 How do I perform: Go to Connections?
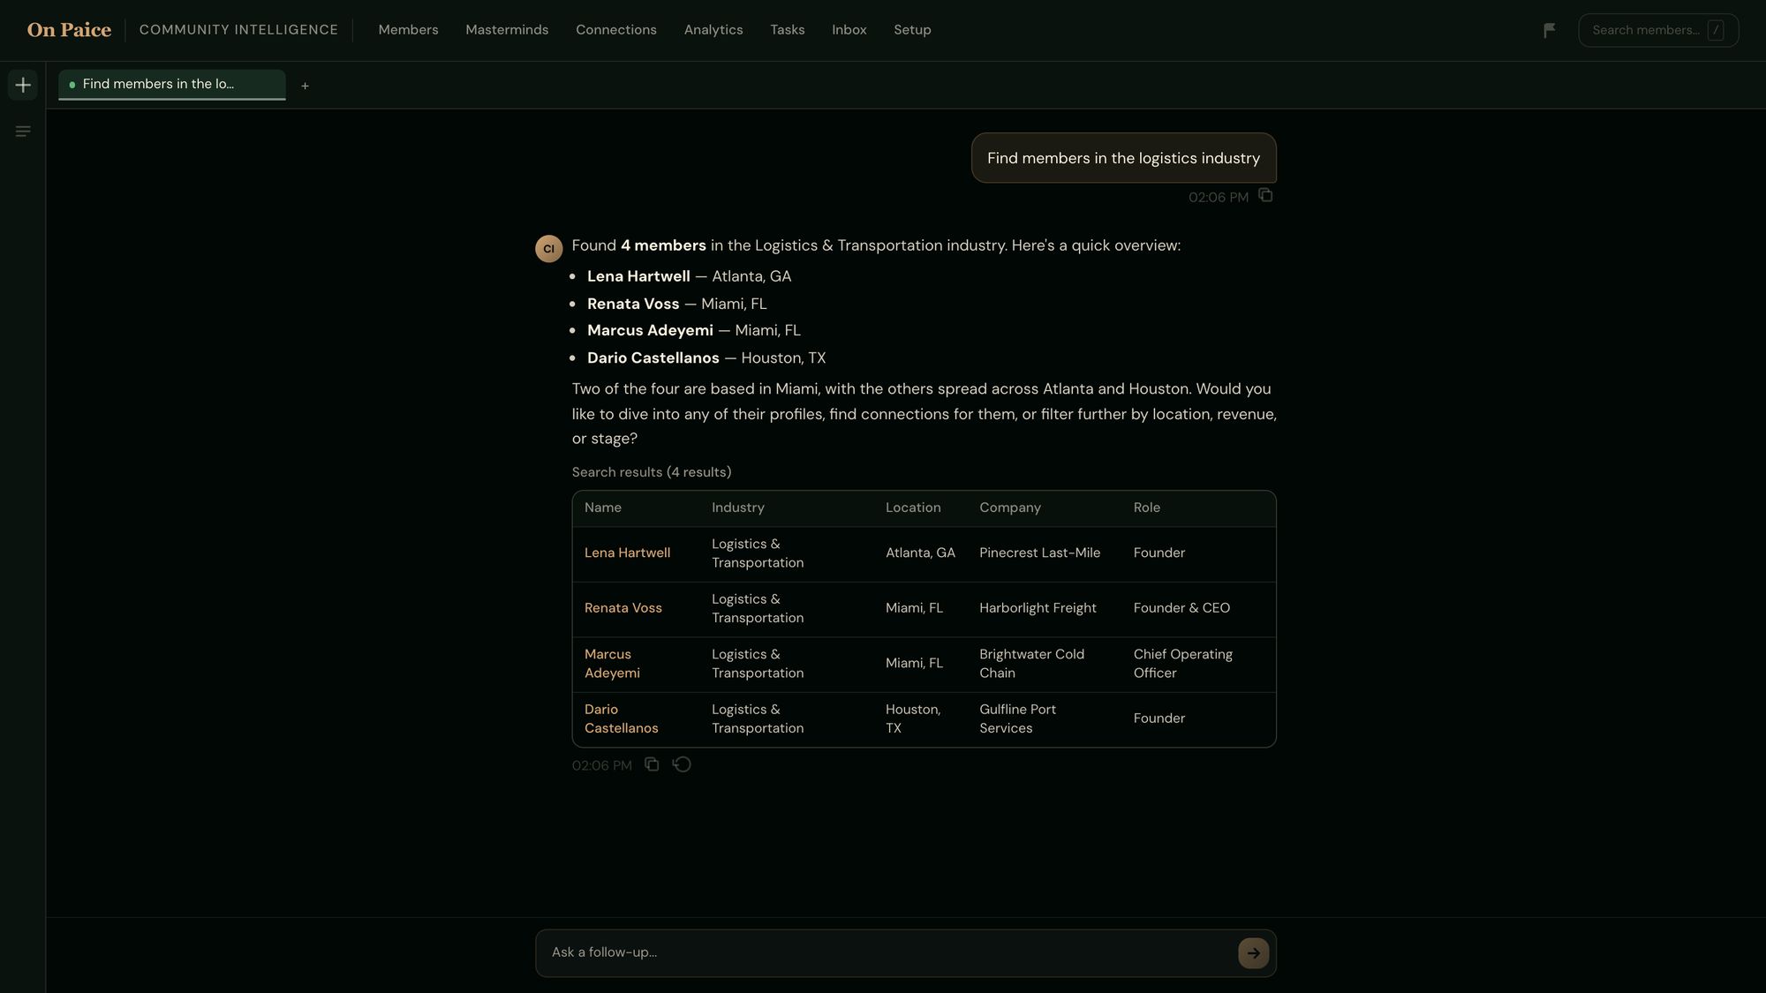pos(616,30)
